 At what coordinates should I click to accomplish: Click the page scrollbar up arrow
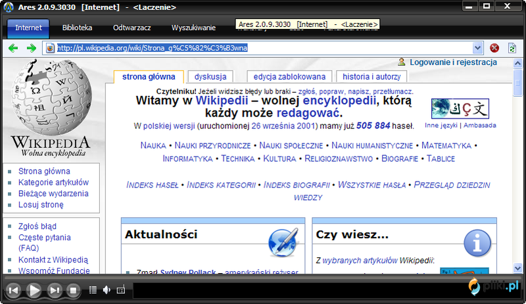[x=517, y=63]
